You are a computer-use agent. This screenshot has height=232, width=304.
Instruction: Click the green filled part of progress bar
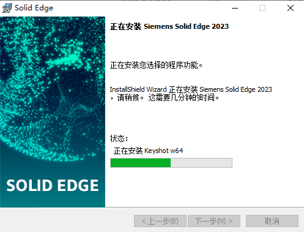pos(141,163)
